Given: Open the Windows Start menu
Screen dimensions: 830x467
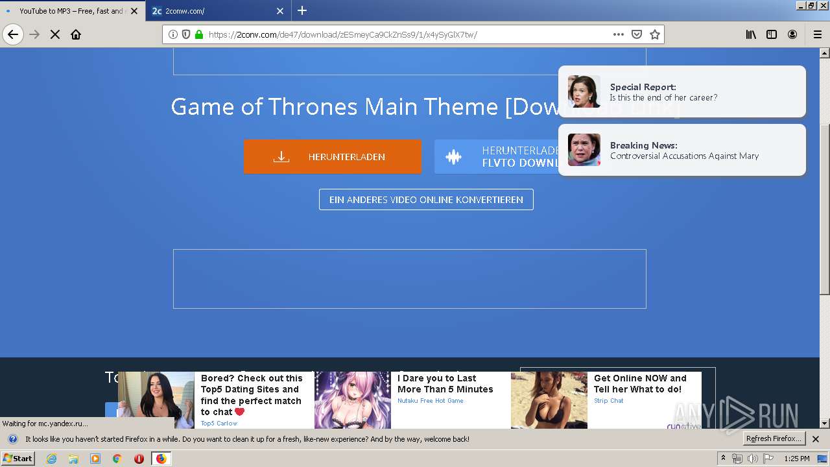Looking at the screenshot, I should click(x=18, y=459).
